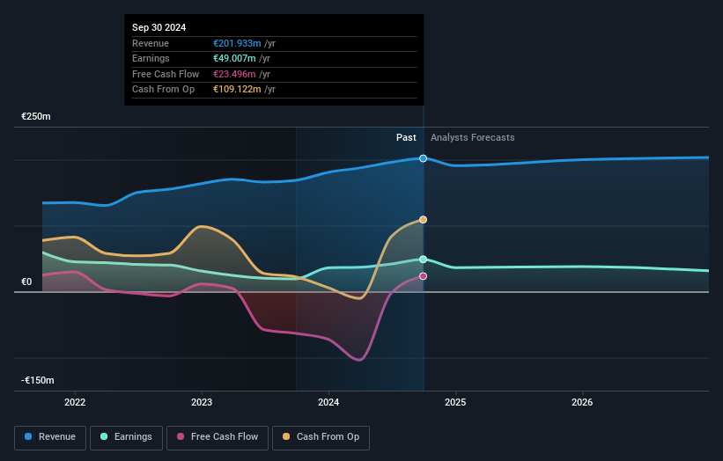
Task: Click the €23.496m free cash flow value
Action: tap(234, 74)
